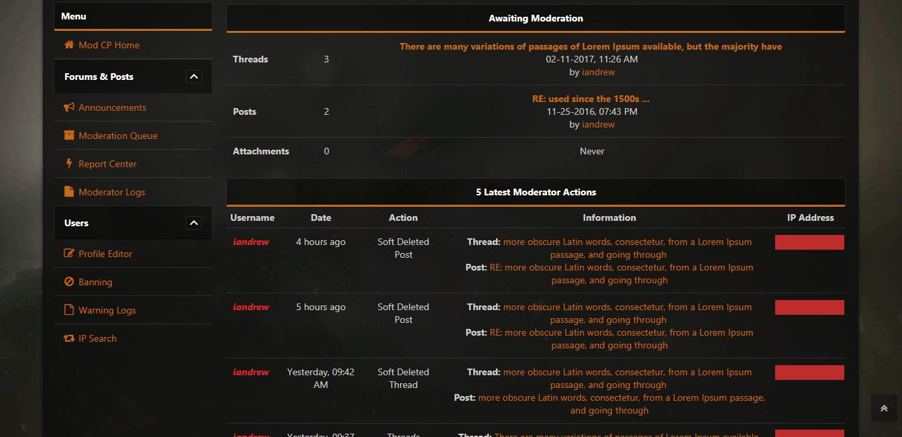
Task: Click the home icon beside Mod CP Home
Action: click(x=69, y=45)
